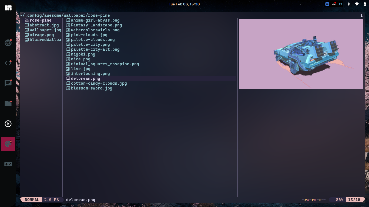Screen dimensions: 369x207
Task: Open the Wi-Fi network indicator
Action: pos(357,4)
